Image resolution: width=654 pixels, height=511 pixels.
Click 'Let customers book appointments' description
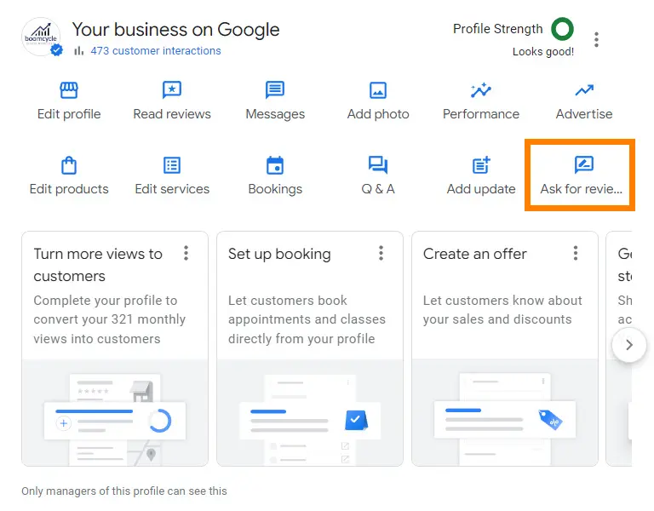(307, 319)
